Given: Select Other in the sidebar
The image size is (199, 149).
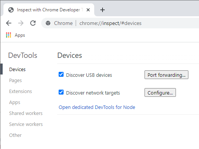Looking at the screenshot, I should [16, 135].
